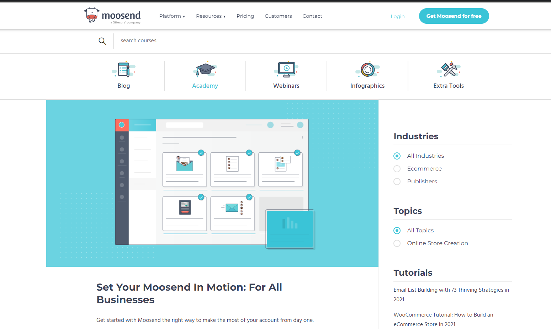The image size is (551, 329).
Task: Open the Contact page
Action: (x=312, y=16)
